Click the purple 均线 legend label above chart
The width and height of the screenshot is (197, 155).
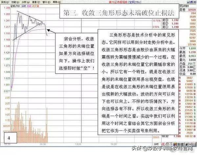click(29, 6)
